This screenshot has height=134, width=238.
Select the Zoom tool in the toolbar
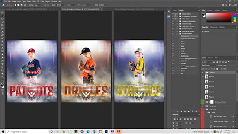3,77
